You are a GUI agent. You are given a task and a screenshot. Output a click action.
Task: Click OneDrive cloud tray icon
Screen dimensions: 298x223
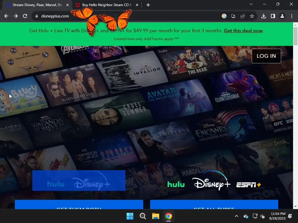pos(246,216)
